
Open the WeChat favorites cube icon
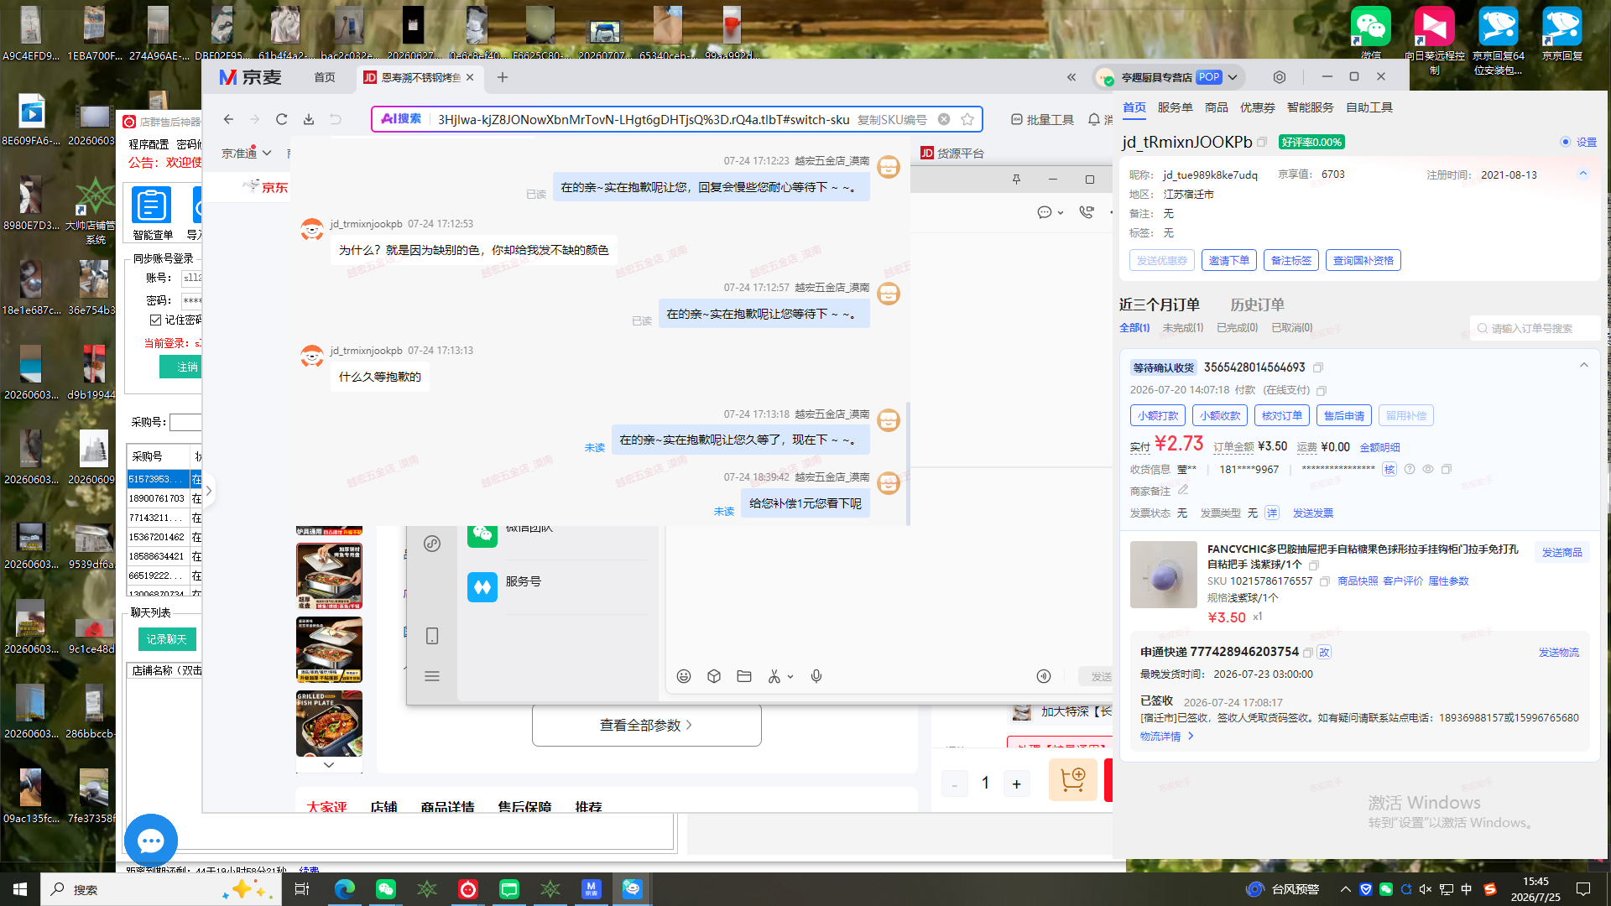pyautogui.click(x=714, y=676)
